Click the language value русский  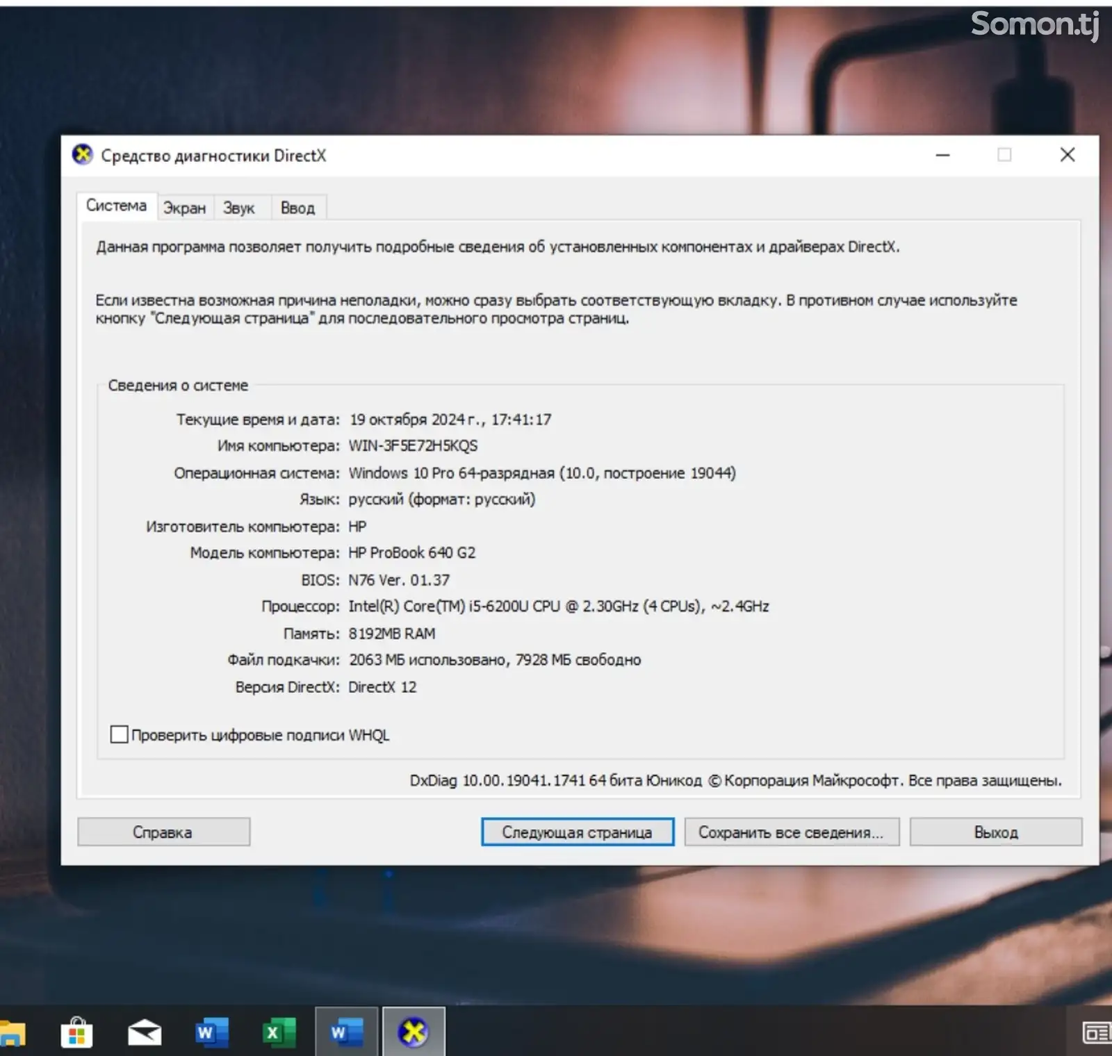[441, 500]
